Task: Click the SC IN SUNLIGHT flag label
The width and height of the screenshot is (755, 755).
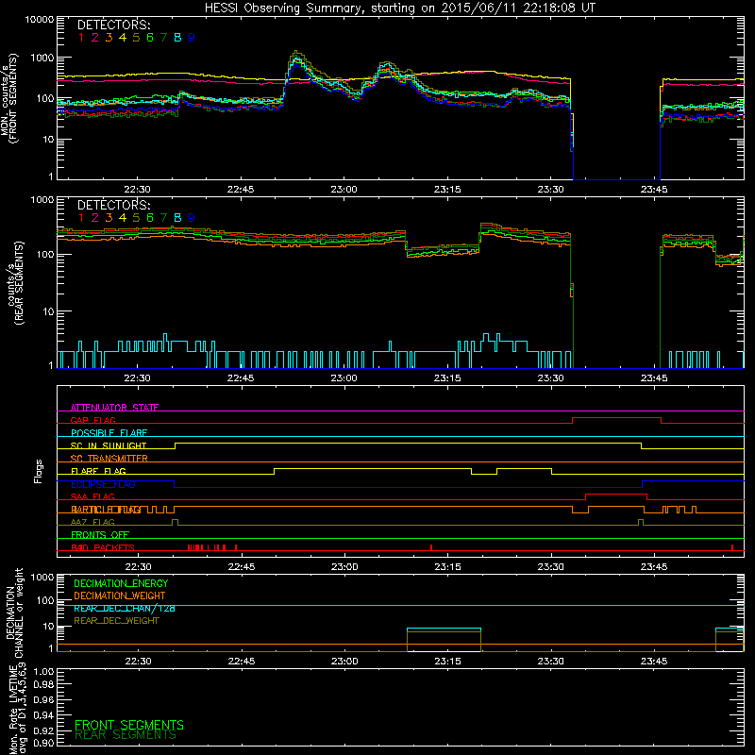Action: (x=109, y=445)
